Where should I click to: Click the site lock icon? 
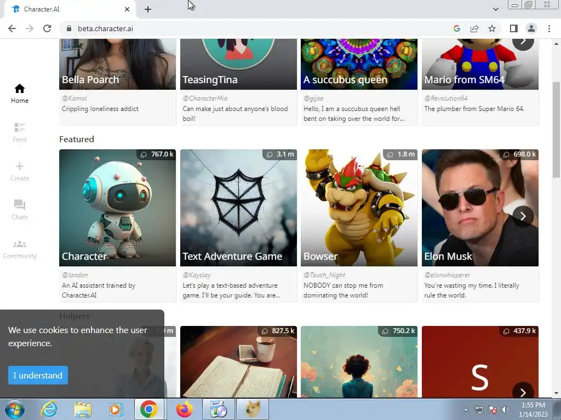69,28
